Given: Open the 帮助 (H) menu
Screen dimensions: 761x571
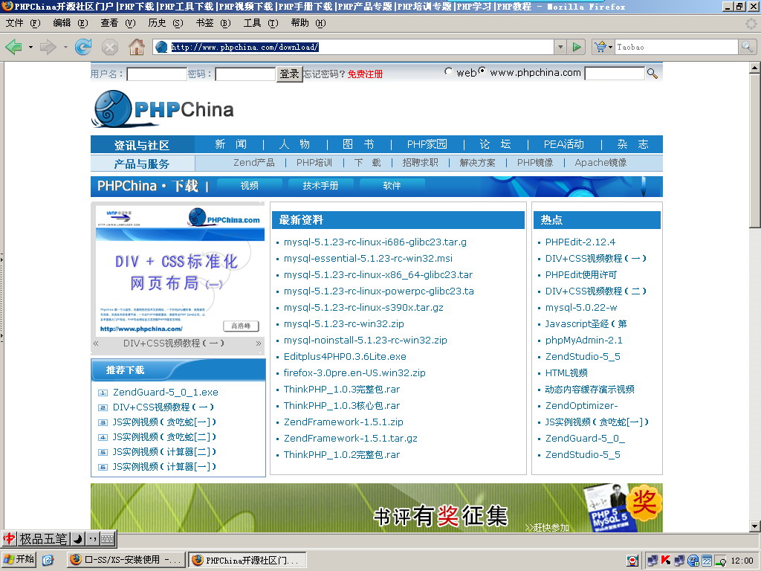Looking at the screenshot, I should [x=308, y=23].
